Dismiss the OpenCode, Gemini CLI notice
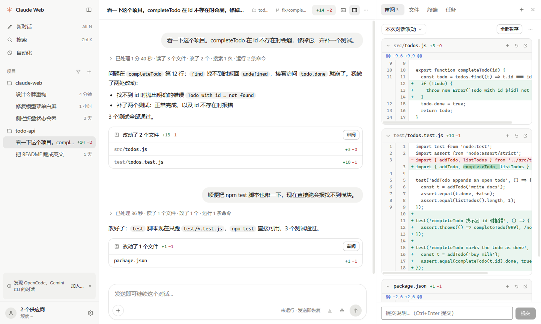The width and height of the screenshot is (541, 324). tap(90, 286)
